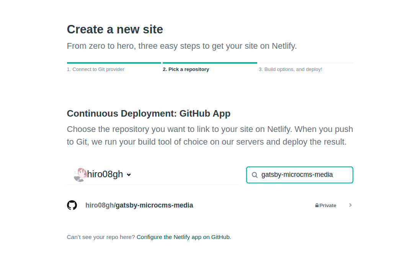Click step 3 Build options, and deploy!

[291, 69]
